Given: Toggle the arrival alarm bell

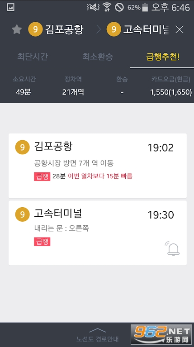Looking at the screenshot, I should pyautogui.click(x=172, y=248).
